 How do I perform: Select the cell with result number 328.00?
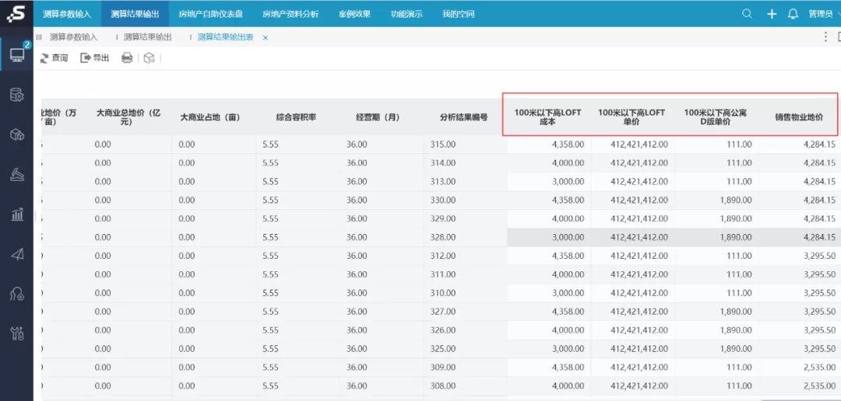pos(465,237)
